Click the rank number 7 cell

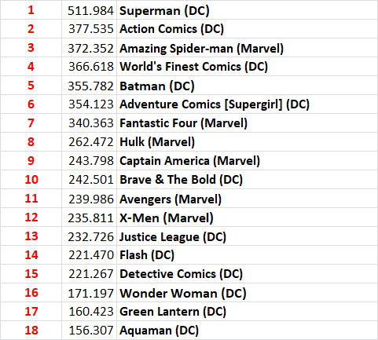[31, 123]
